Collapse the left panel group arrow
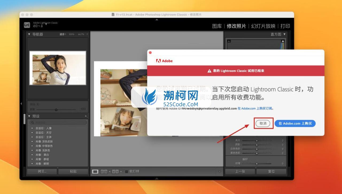Screen dimensions: 342x194 tap(21, 104)
